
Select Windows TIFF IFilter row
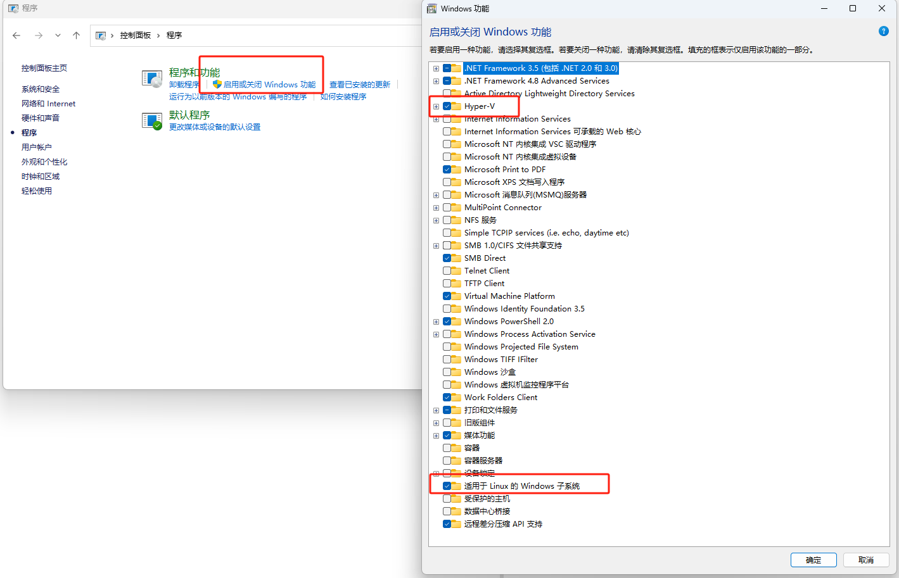tap(501, 359)
